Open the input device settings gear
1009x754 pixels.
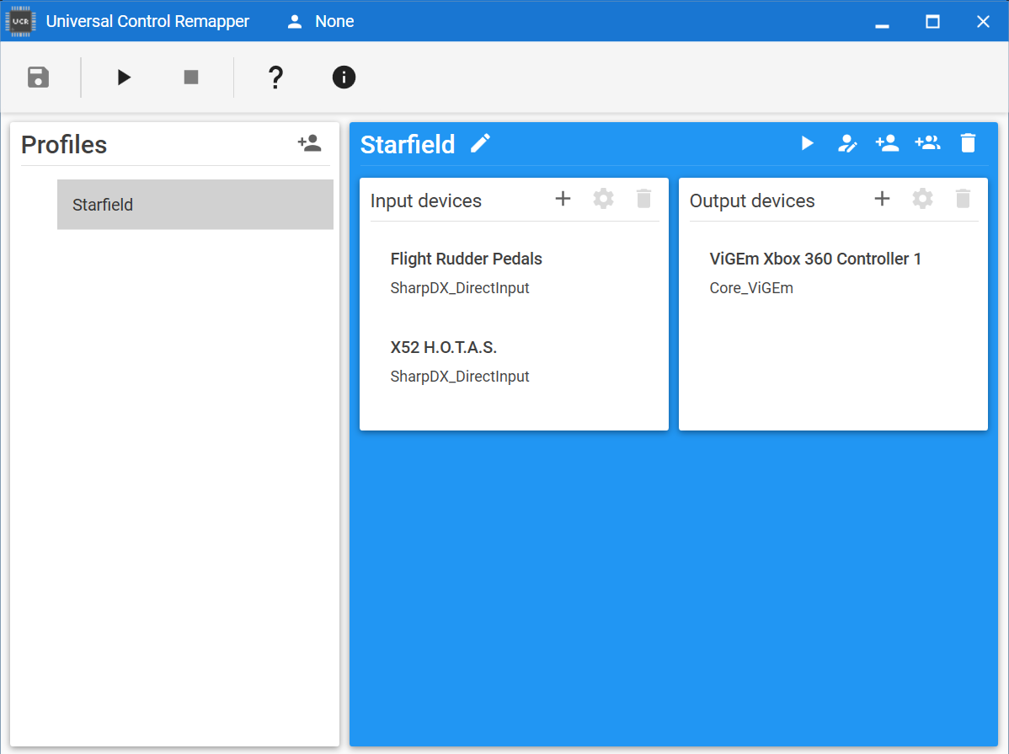click(603, 198)
